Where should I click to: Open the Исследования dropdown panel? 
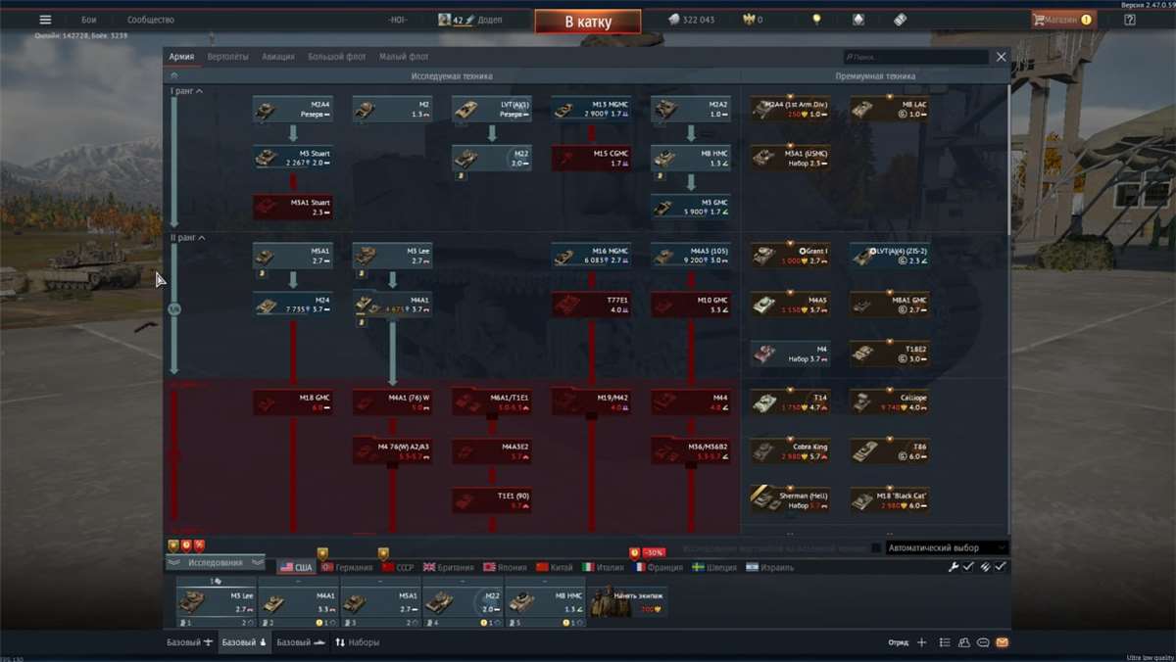tap(216, 563)
